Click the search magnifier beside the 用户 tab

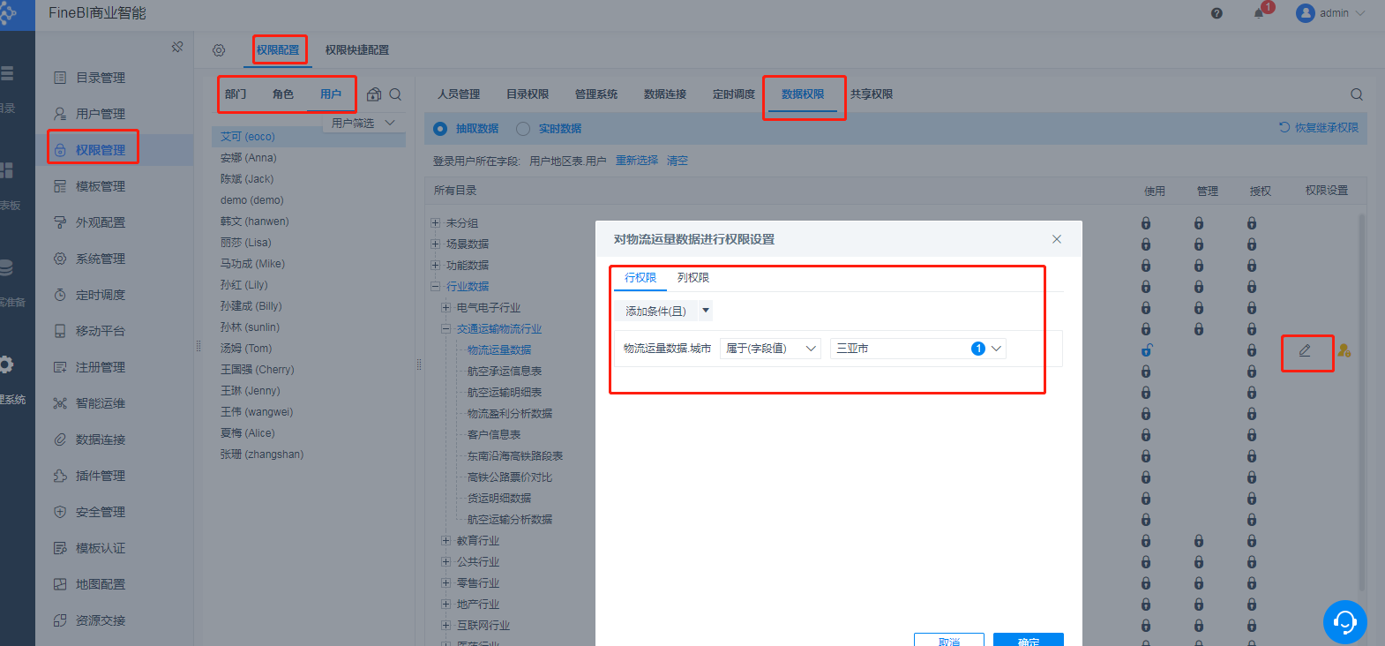[396, 94]
